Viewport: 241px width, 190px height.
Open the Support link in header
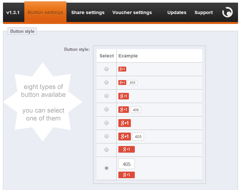(x=204, y=12)
